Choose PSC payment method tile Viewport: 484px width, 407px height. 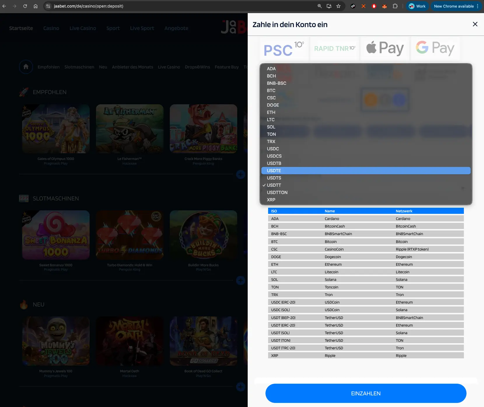[284, 49]
